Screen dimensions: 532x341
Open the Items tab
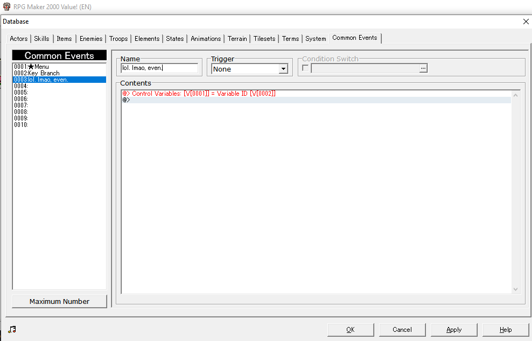coord(64,39)
